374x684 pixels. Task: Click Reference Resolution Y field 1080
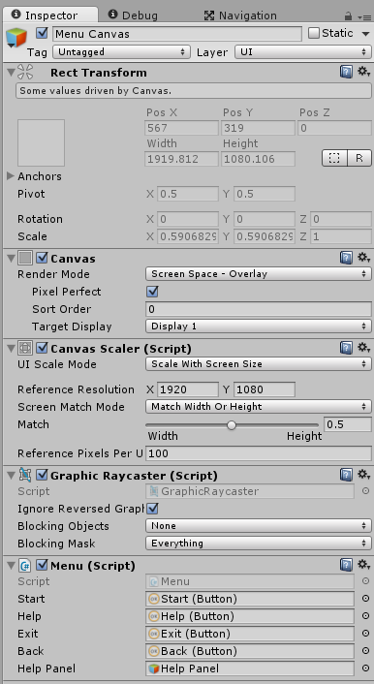pos(265,389)
